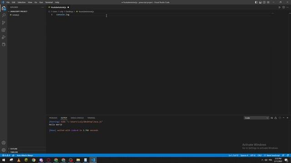This screenshot has width=291, height=163.
Task: Maximize the bottom panel with chevron
Action: (x=284, y=118)
